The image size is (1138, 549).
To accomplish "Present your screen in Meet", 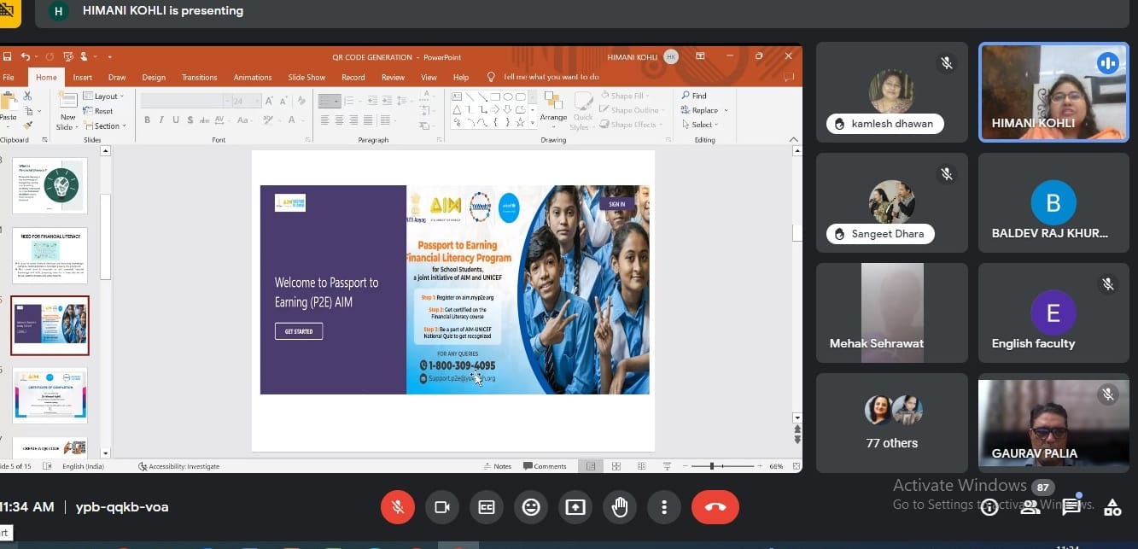I will click(x=575, y=507).
